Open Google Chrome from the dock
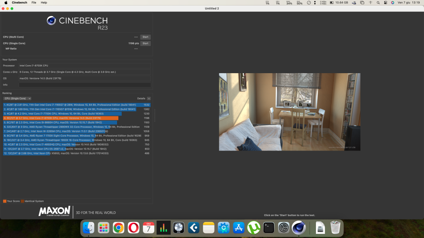Screen dimensions: 424x238 118,228
